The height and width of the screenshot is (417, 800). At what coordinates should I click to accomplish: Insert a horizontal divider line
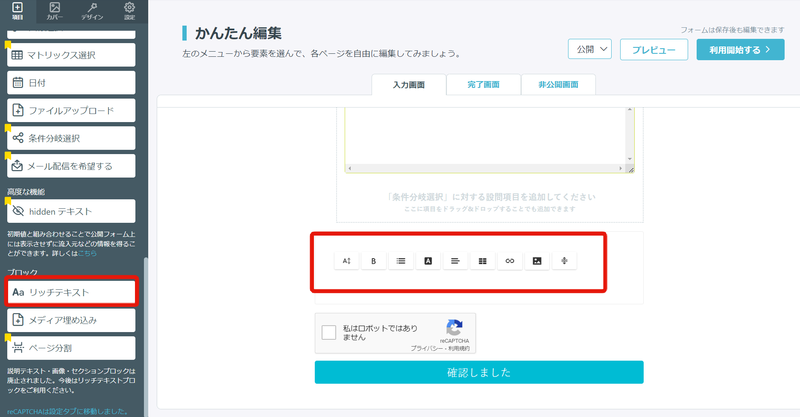[564, 261]
